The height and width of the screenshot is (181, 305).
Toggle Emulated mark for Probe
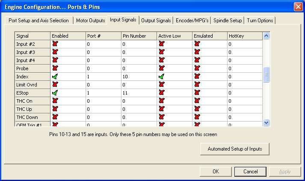click(x=197, y=68)
